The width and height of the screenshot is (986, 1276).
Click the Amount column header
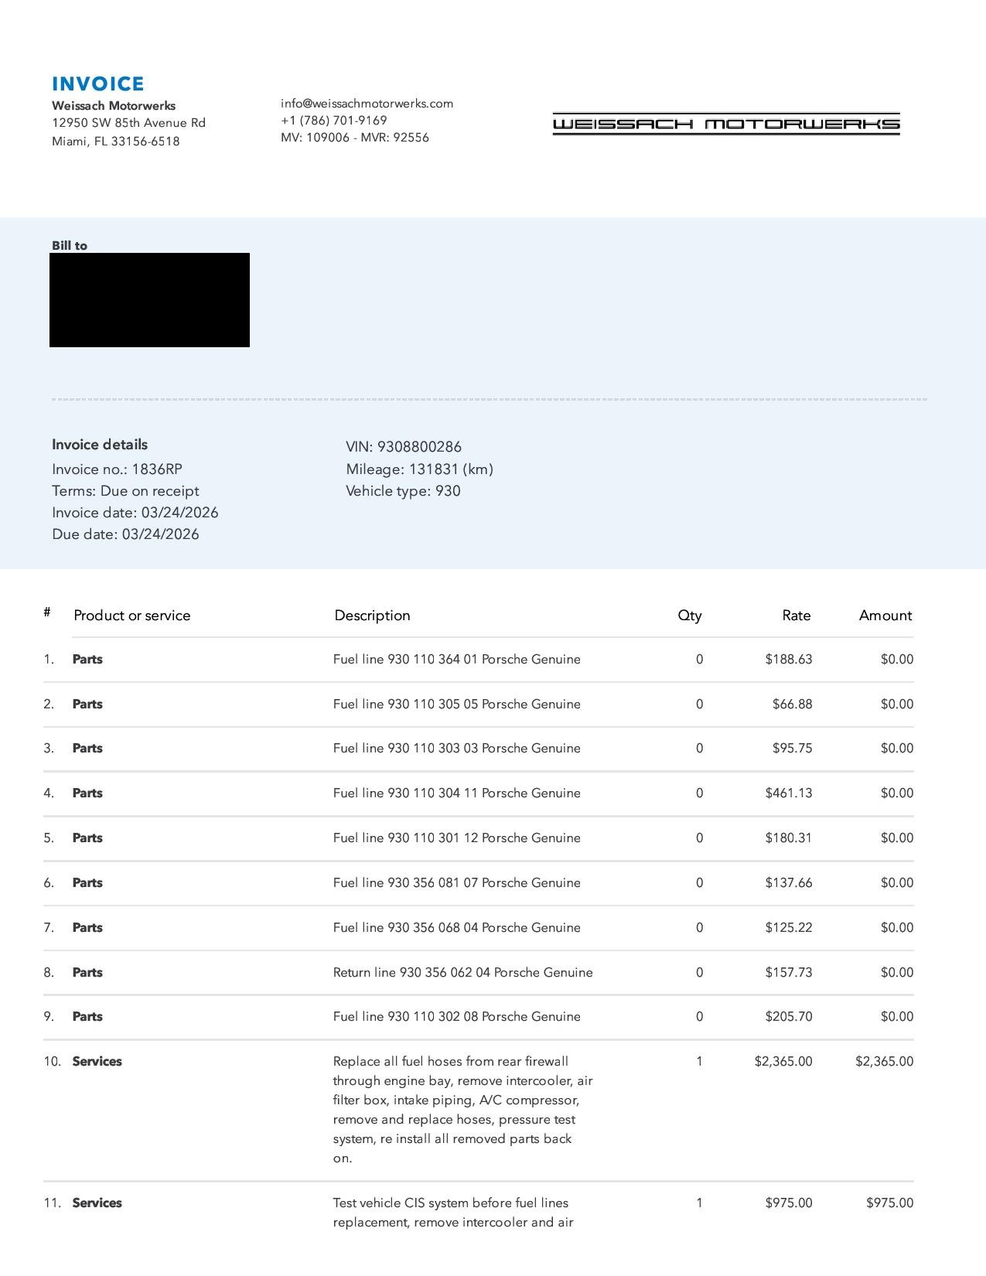pyautogui.click(x=885, y=616)
